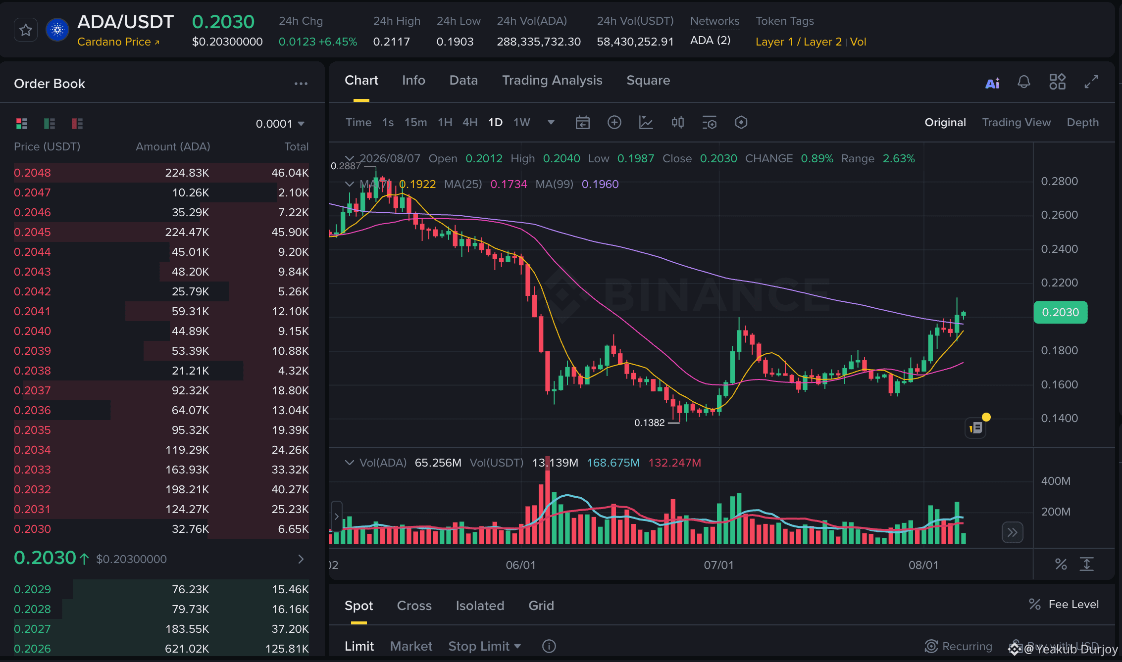Select the 1H time interval

coord(445,122)
